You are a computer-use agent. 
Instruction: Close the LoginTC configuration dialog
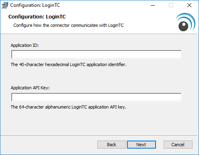click(x=189, y=5)
